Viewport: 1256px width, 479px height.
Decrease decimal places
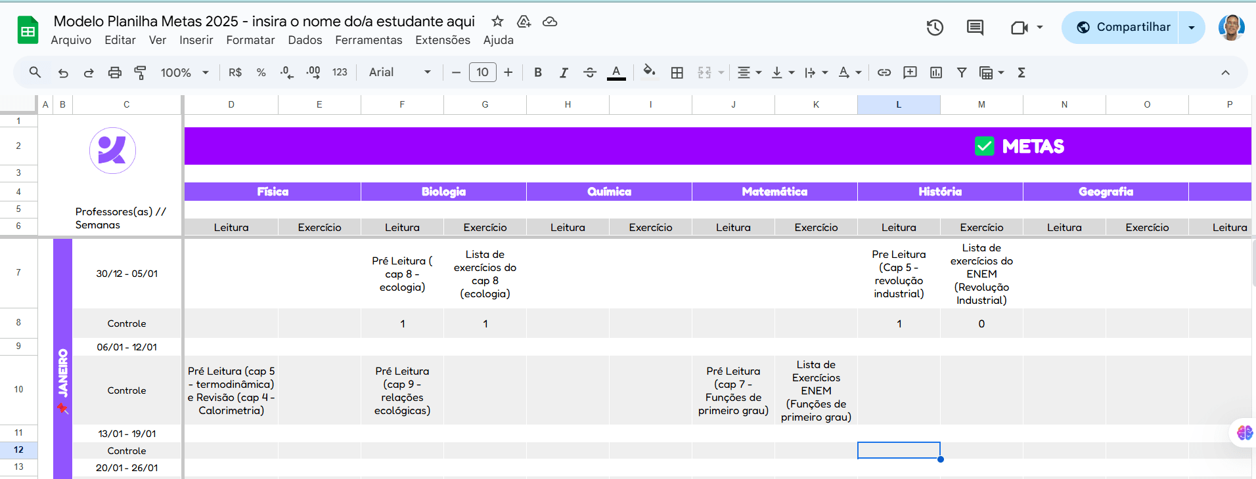pyautogui.click(x=287, y=72)
